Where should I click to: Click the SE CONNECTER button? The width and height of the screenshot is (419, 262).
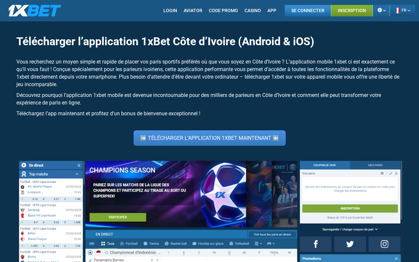[308, 10]
